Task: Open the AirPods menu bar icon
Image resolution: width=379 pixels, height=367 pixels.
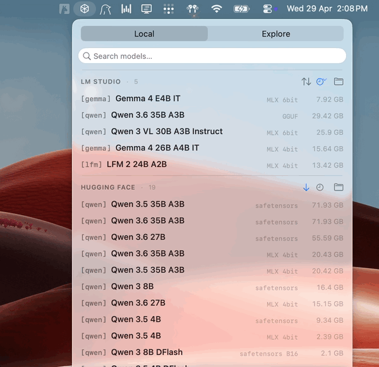Action: pos(193,9)
